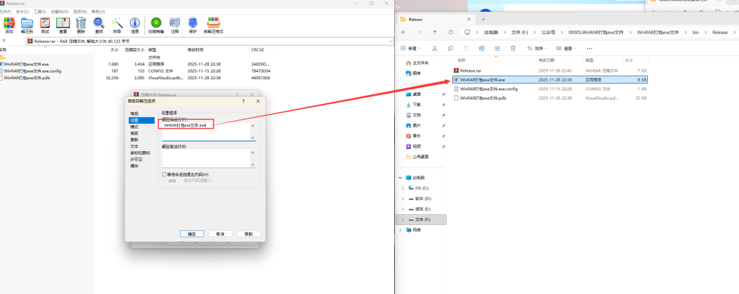Click the 解压后运行 box containing WinRAR打包exe文件.exe

pyautogui.click(x=209, y=131)
